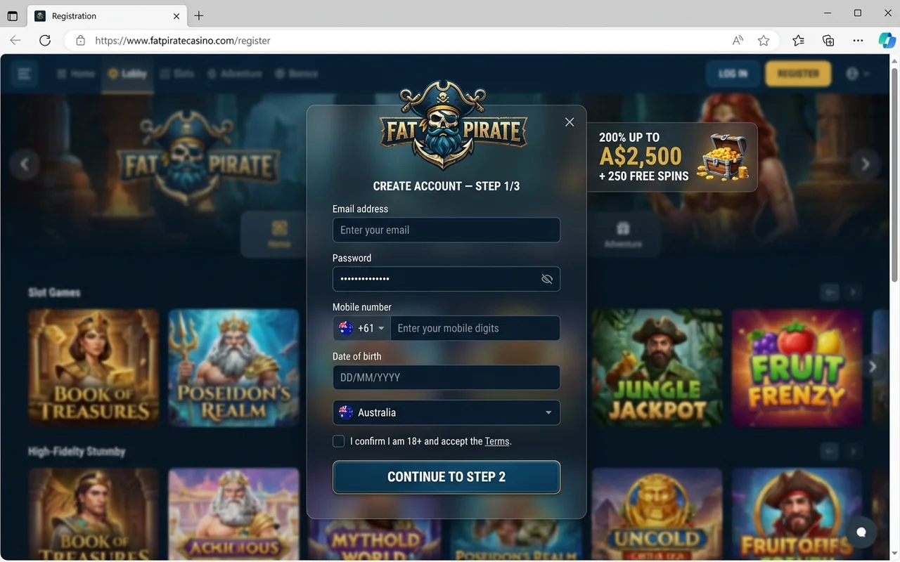Image resolution: width=900 pixels, height=562 pixels.
Task: Open browser Collections icon
Action: pyautogui.click(x=828, y=41)
